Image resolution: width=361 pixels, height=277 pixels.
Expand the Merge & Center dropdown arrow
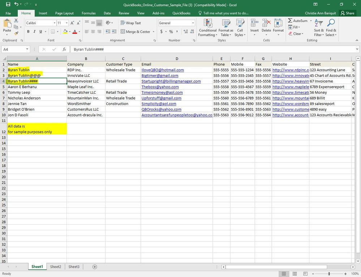tap(154, 32)
